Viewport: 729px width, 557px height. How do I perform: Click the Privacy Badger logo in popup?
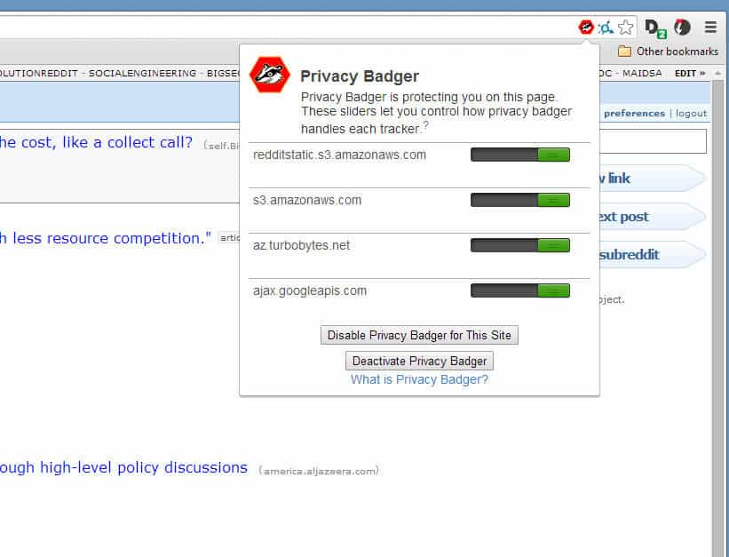click(270, 75)
